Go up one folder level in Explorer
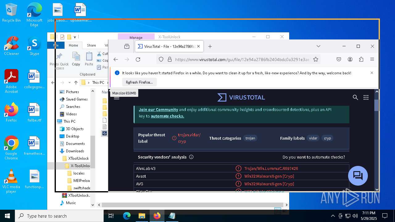Screen dimensions: 395x222 pyautogui.click(x=76, y=83)
